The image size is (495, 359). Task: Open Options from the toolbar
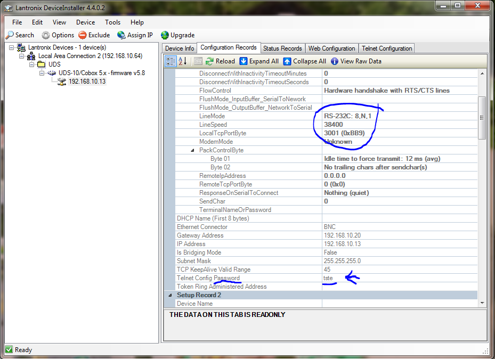click(x=58, y=35)
